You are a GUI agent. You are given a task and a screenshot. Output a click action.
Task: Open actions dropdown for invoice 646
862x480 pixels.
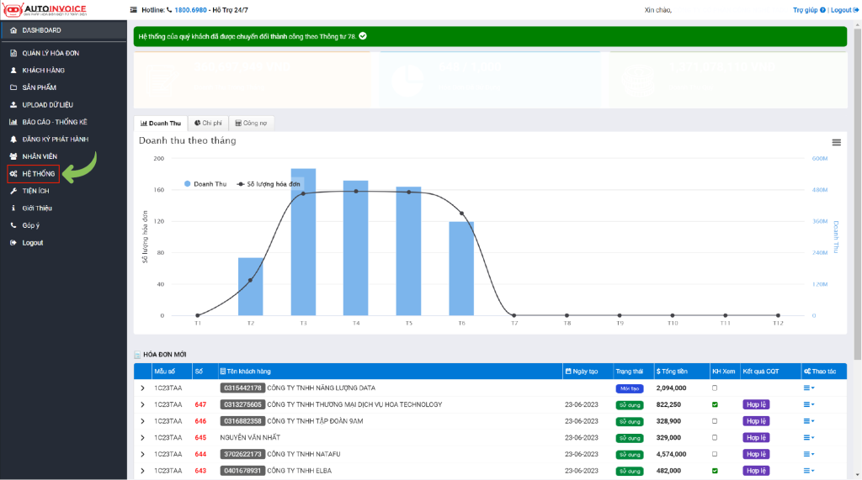point(809,421)
